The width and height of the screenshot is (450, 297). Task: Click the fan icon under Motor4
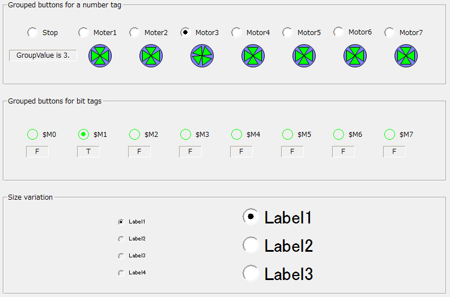[x=253, y=56]
